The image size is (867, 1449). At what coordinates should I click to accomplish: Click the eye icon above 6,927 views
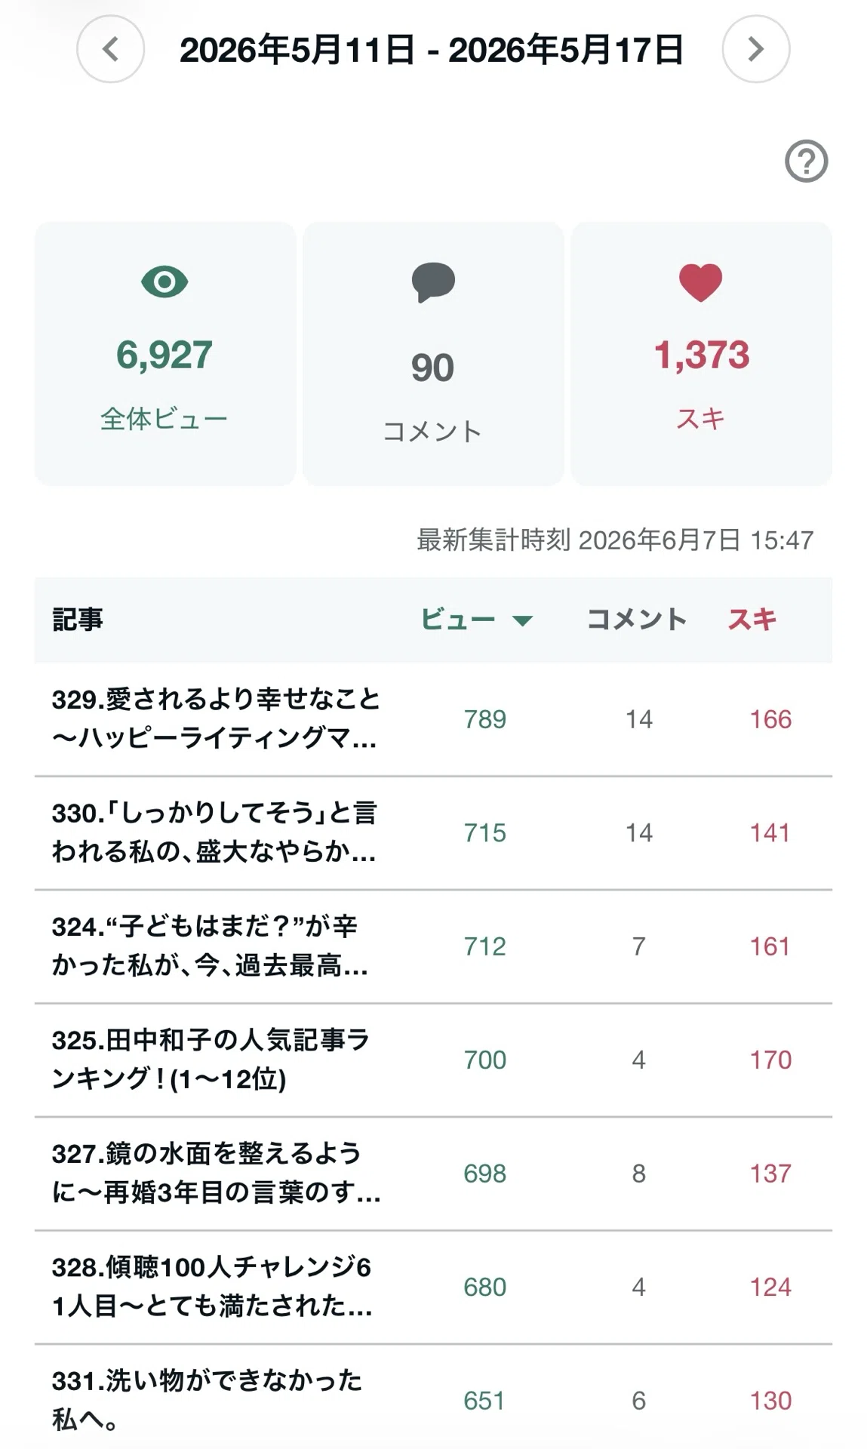tap(164, 282)
